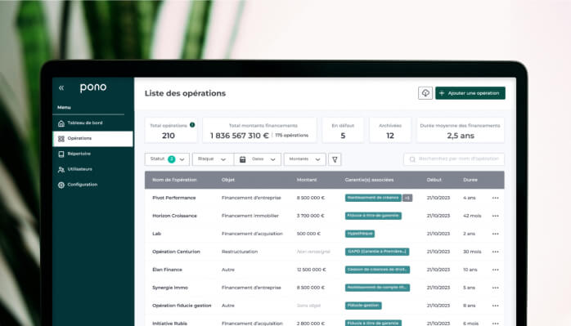Open the more options menu for Opération Centurion
This screenshot has width=571, height=326.
(495, 252)
